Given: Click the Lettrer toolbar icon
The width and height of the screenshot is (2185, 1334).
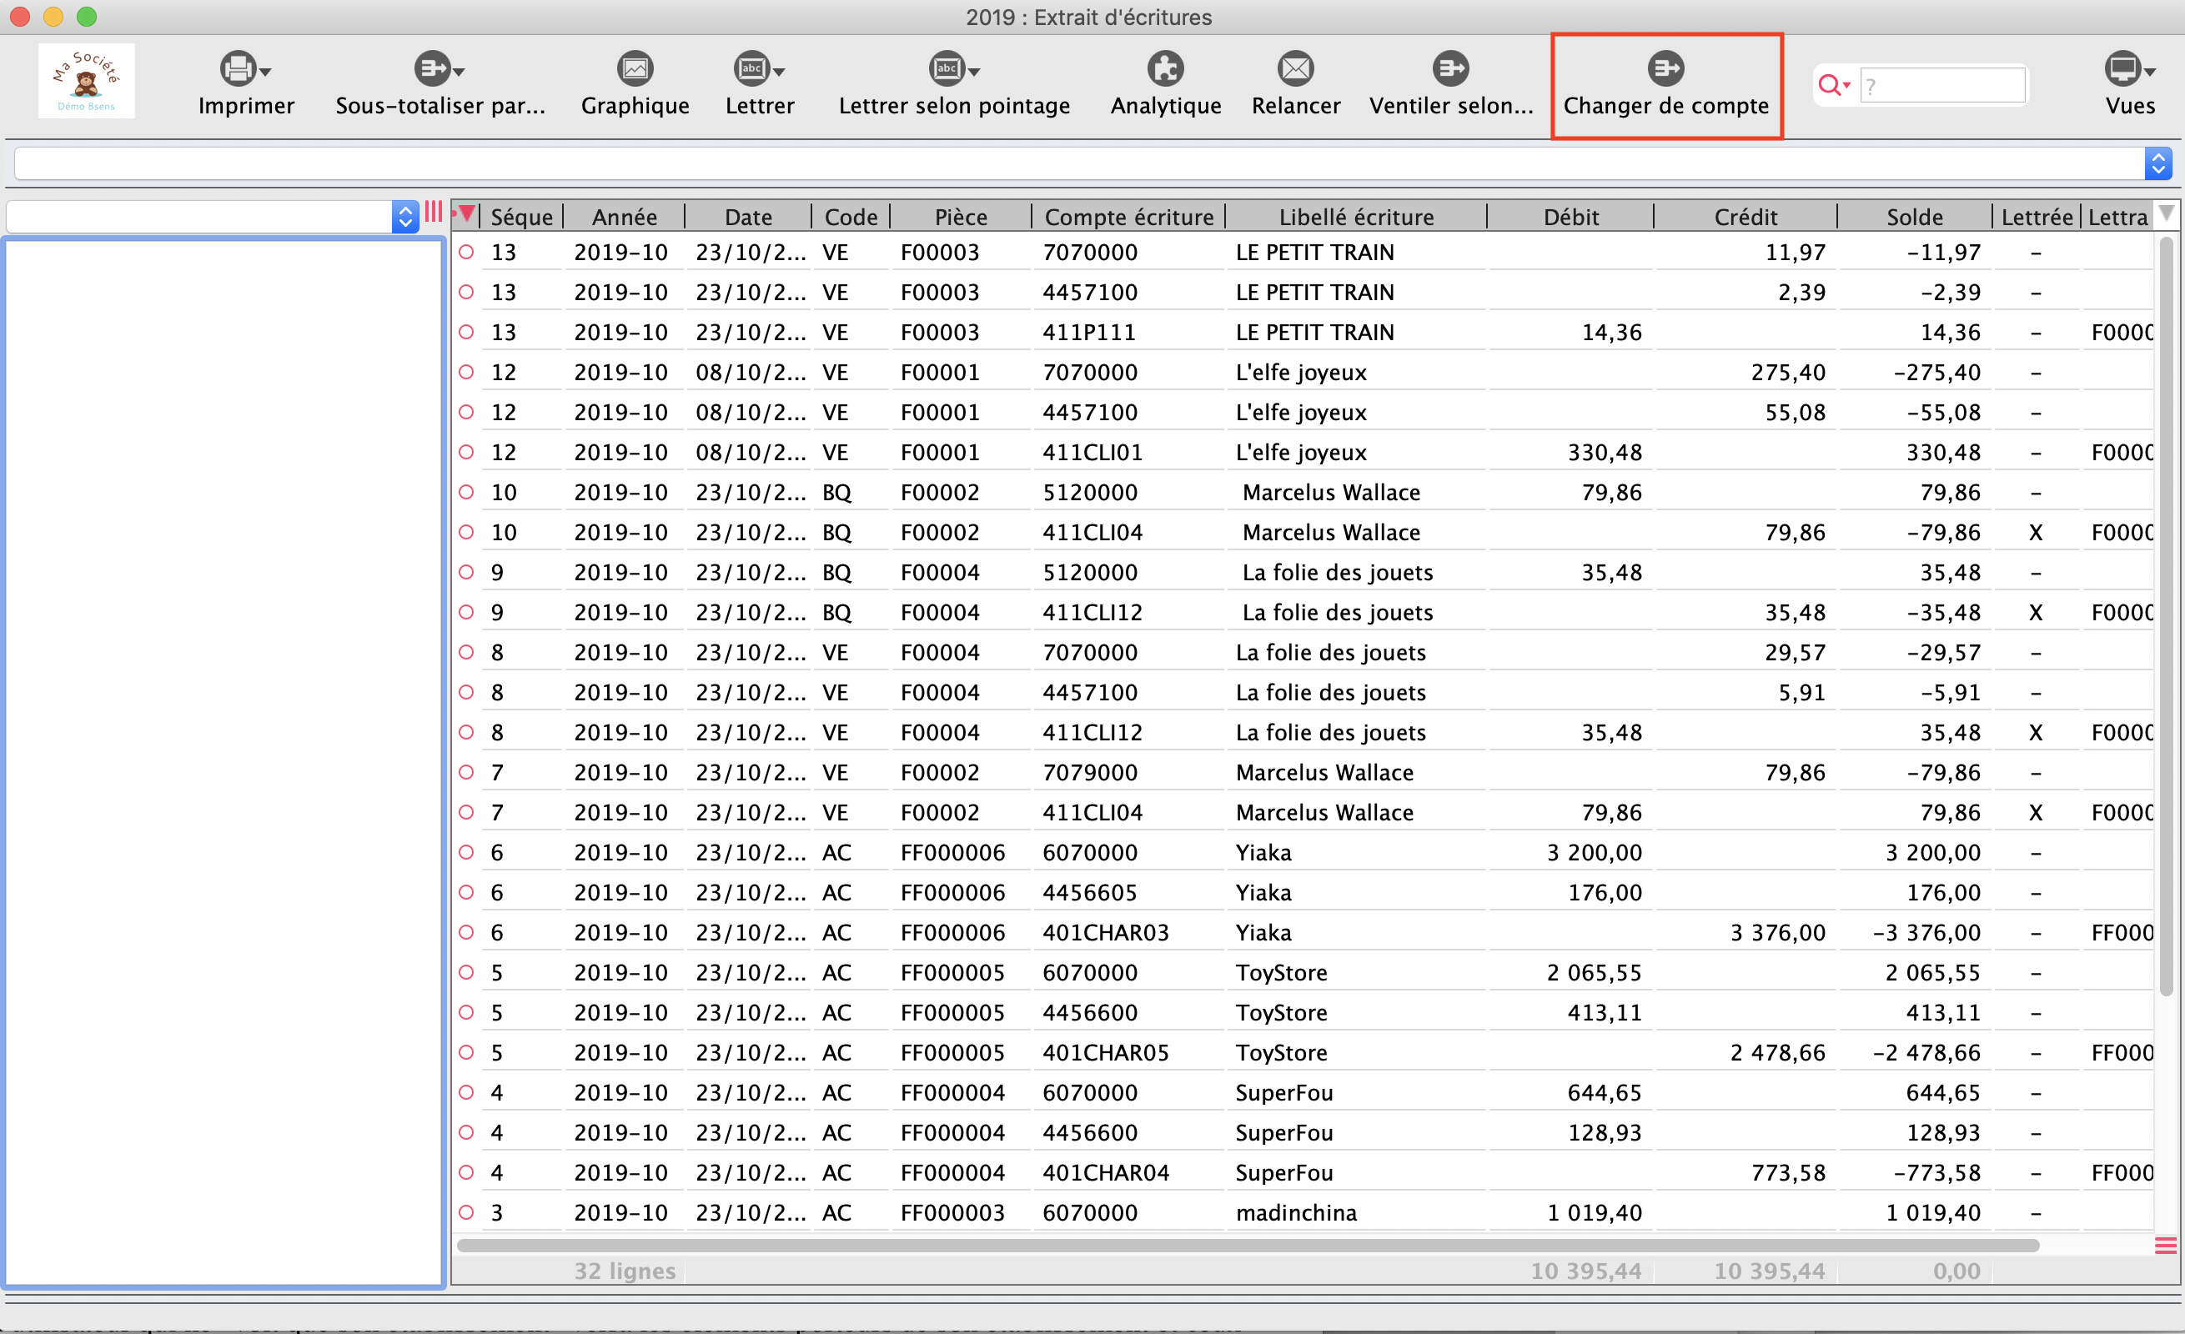Looking at the screenshot, I should 751,68.
